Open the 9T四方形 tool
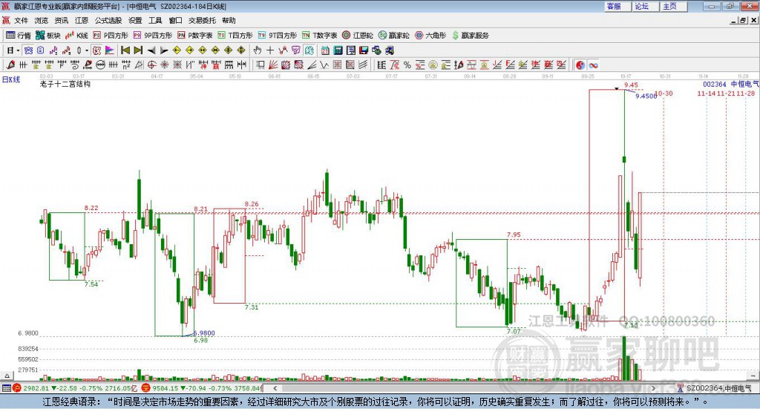 tap(278, 36)
